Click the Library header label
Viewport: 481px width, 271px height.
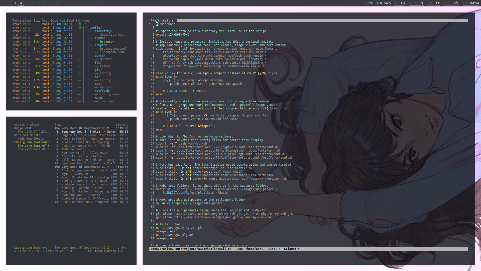(x=122, y=125)
